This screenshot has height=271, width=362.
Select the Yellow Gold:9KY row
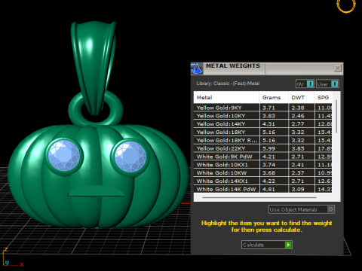click(262, 108)
